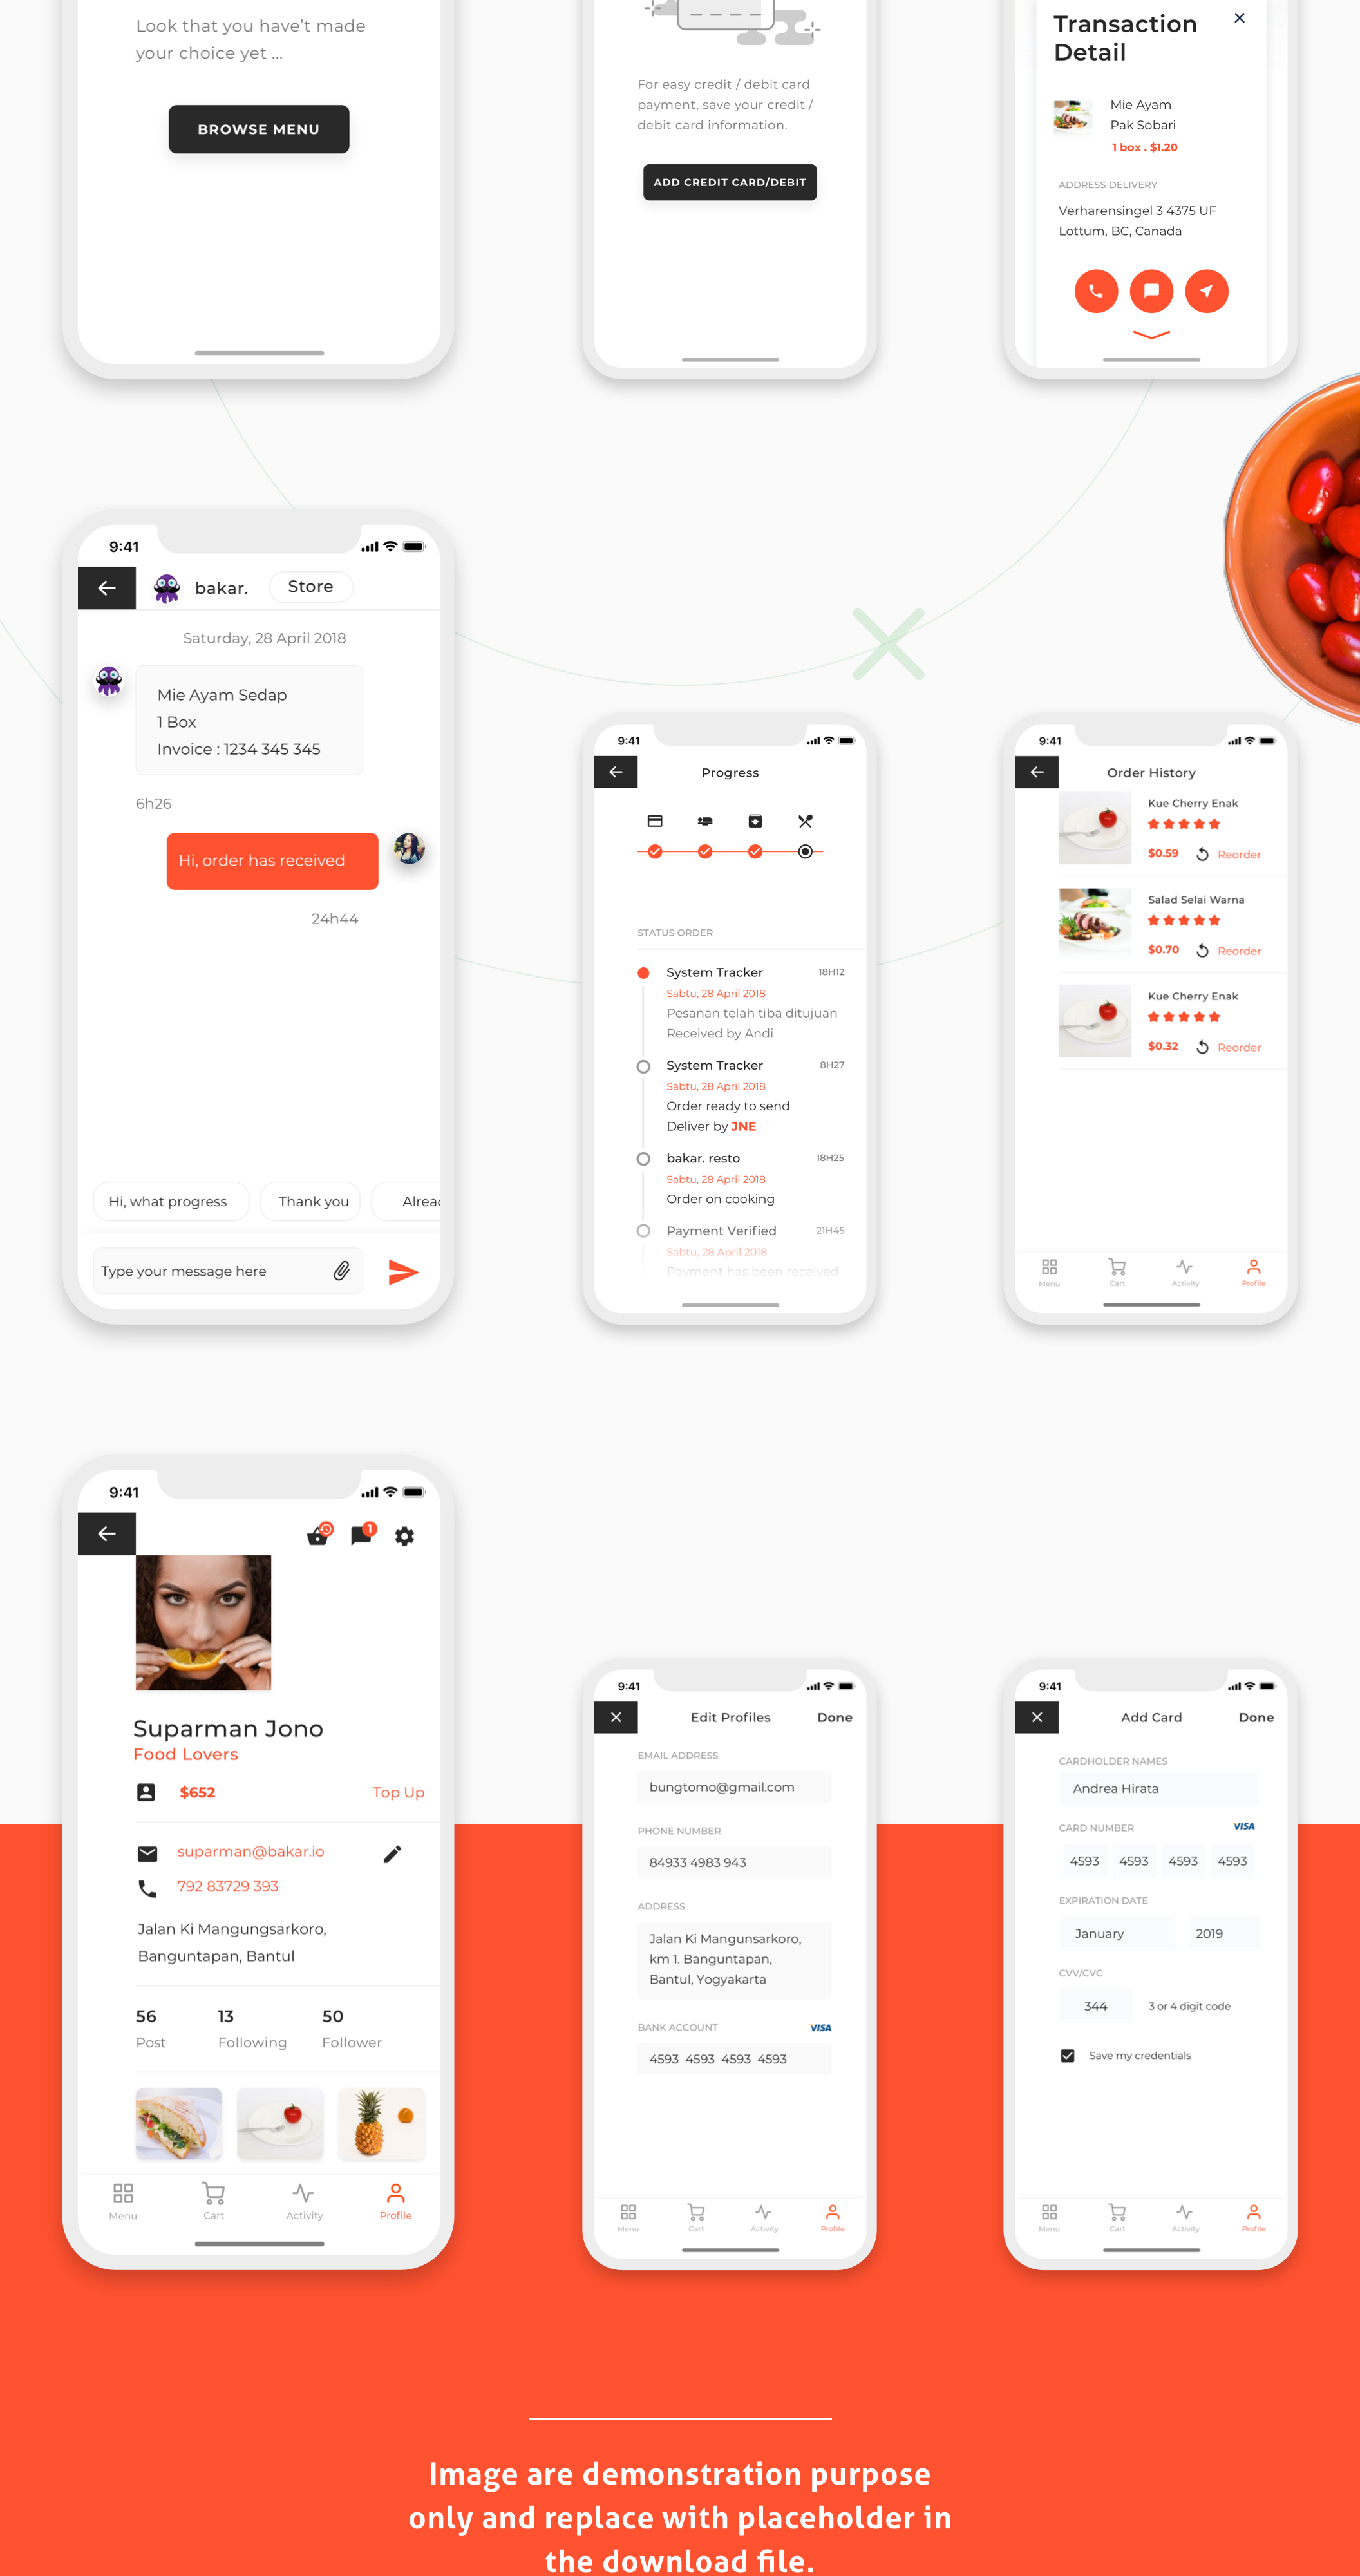The width and height of the screenshot is (1360, 2576).
Task: Click the reorder icon next to Kue Cherry Enak
Action: click(1204, 853)
